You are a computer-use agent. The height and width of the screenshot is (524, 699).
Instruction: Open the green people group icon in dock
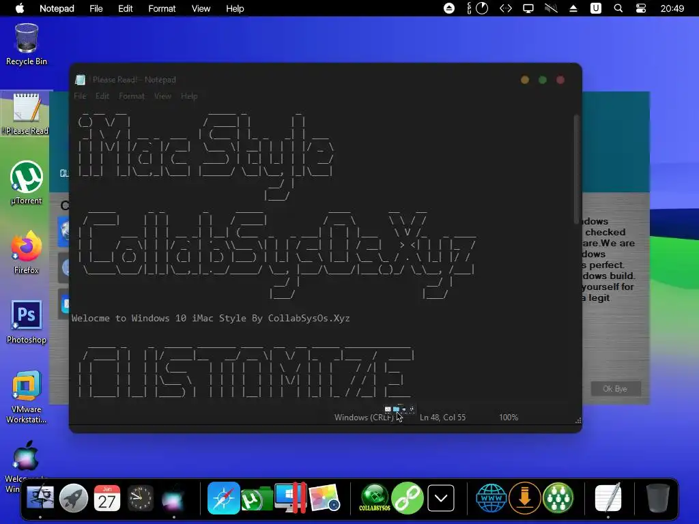click(x=558, y=497)
